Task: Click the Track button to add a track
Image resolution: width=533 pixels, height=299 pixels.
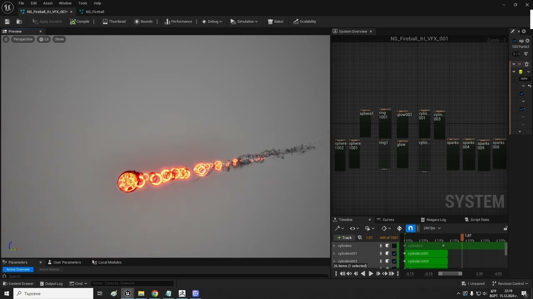Action: (x=344, y=238)
